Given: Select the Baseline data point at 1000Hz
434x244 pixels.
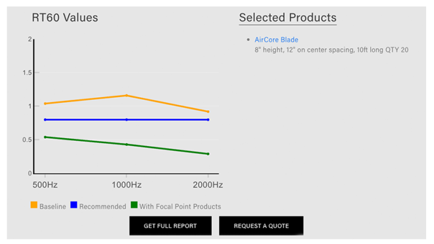Looking at the screenshot, I should coord(127,95).
